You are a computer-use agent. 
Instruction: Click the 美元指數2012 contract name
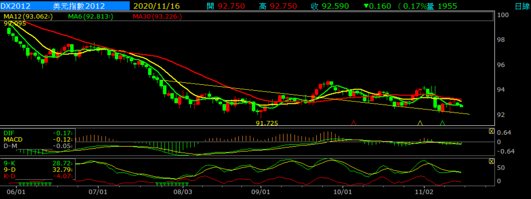click(79, 6)
